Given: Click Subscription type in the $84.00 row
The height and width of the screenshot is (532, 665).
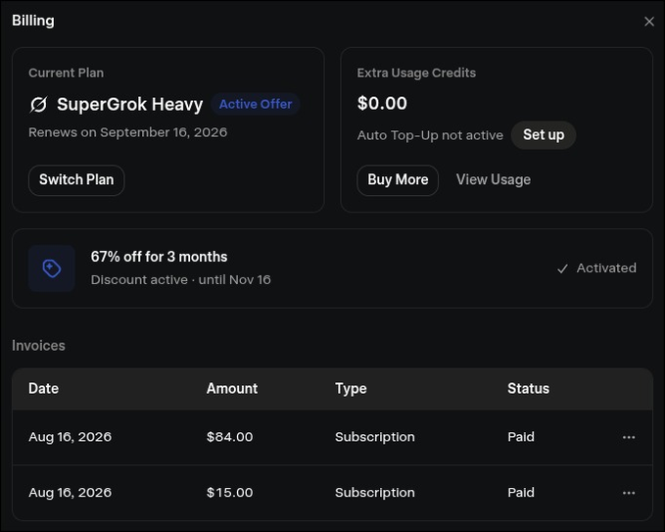Looking at the screenshot, I should click(375, 437).
